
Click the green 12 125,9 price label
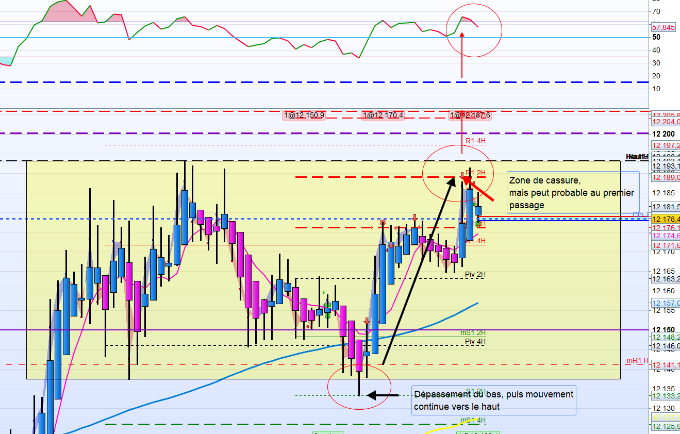pos(666,426)
